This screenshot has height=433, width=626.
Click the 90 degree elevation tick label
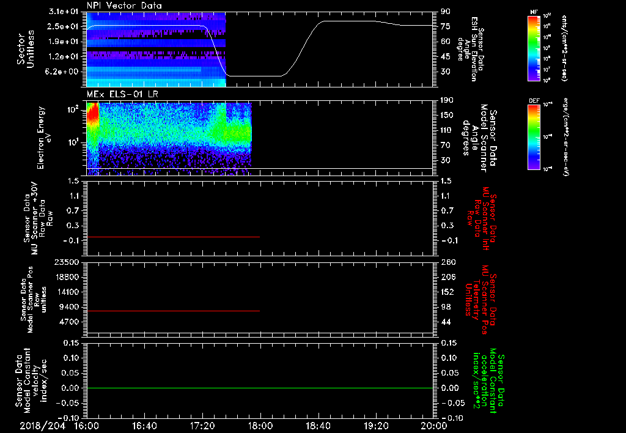446,12
